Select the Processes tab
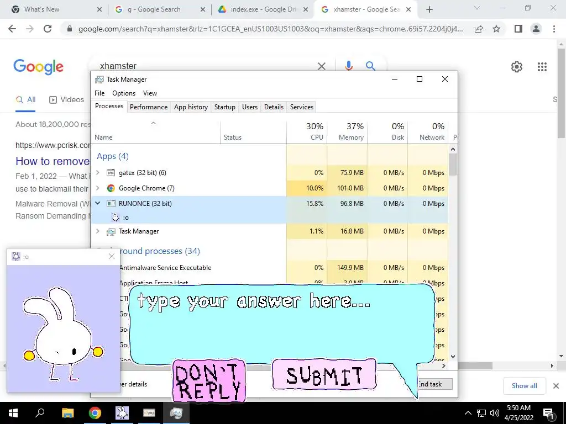 [109, 106]
